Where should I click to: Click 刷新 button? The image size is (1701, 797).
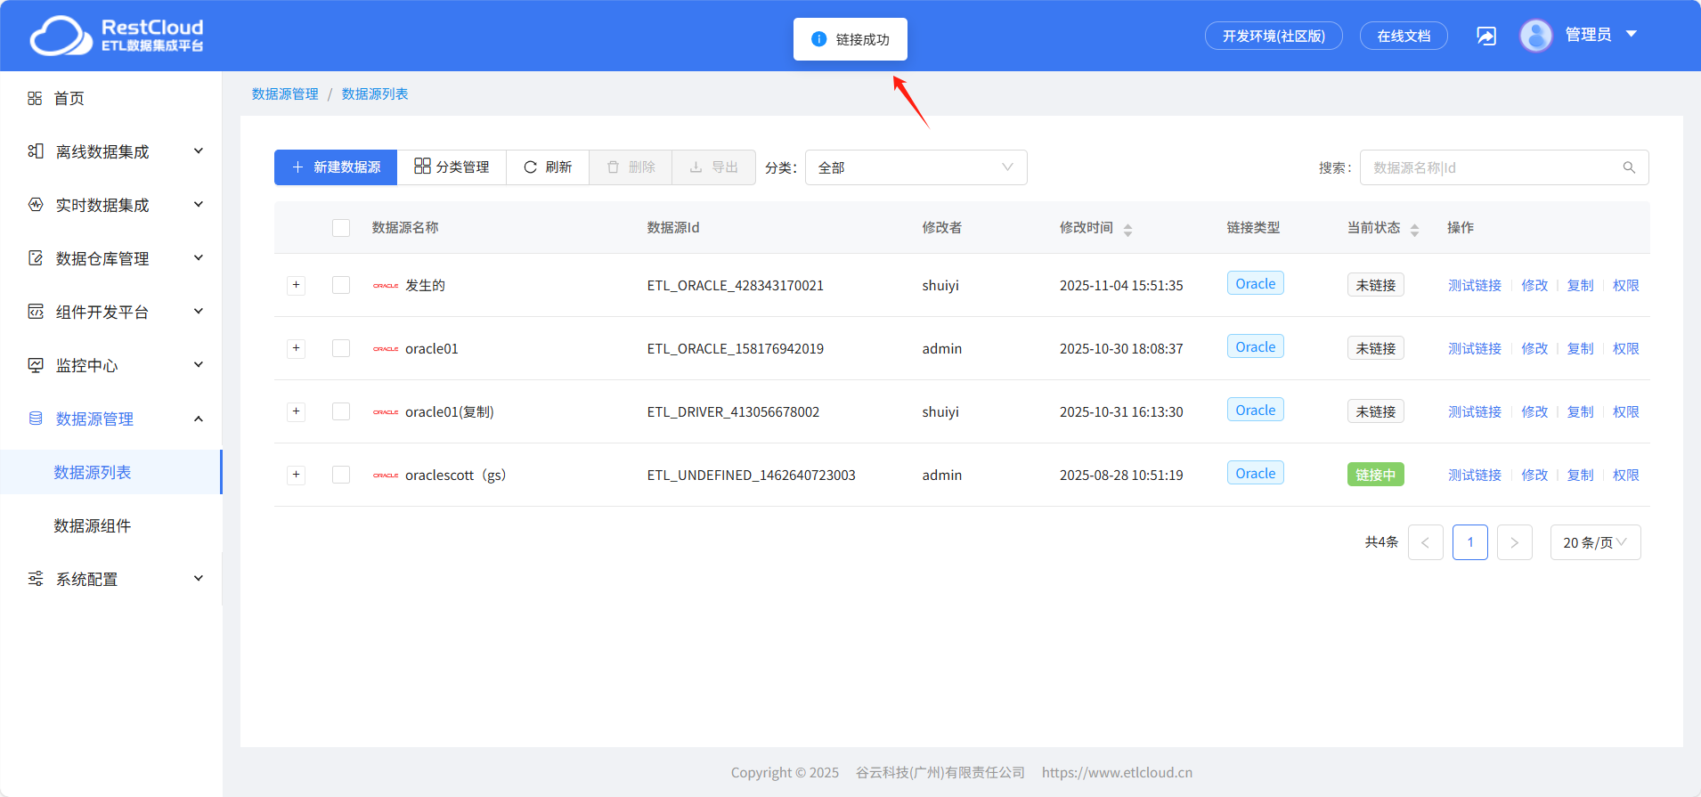(x=548, y=167)
